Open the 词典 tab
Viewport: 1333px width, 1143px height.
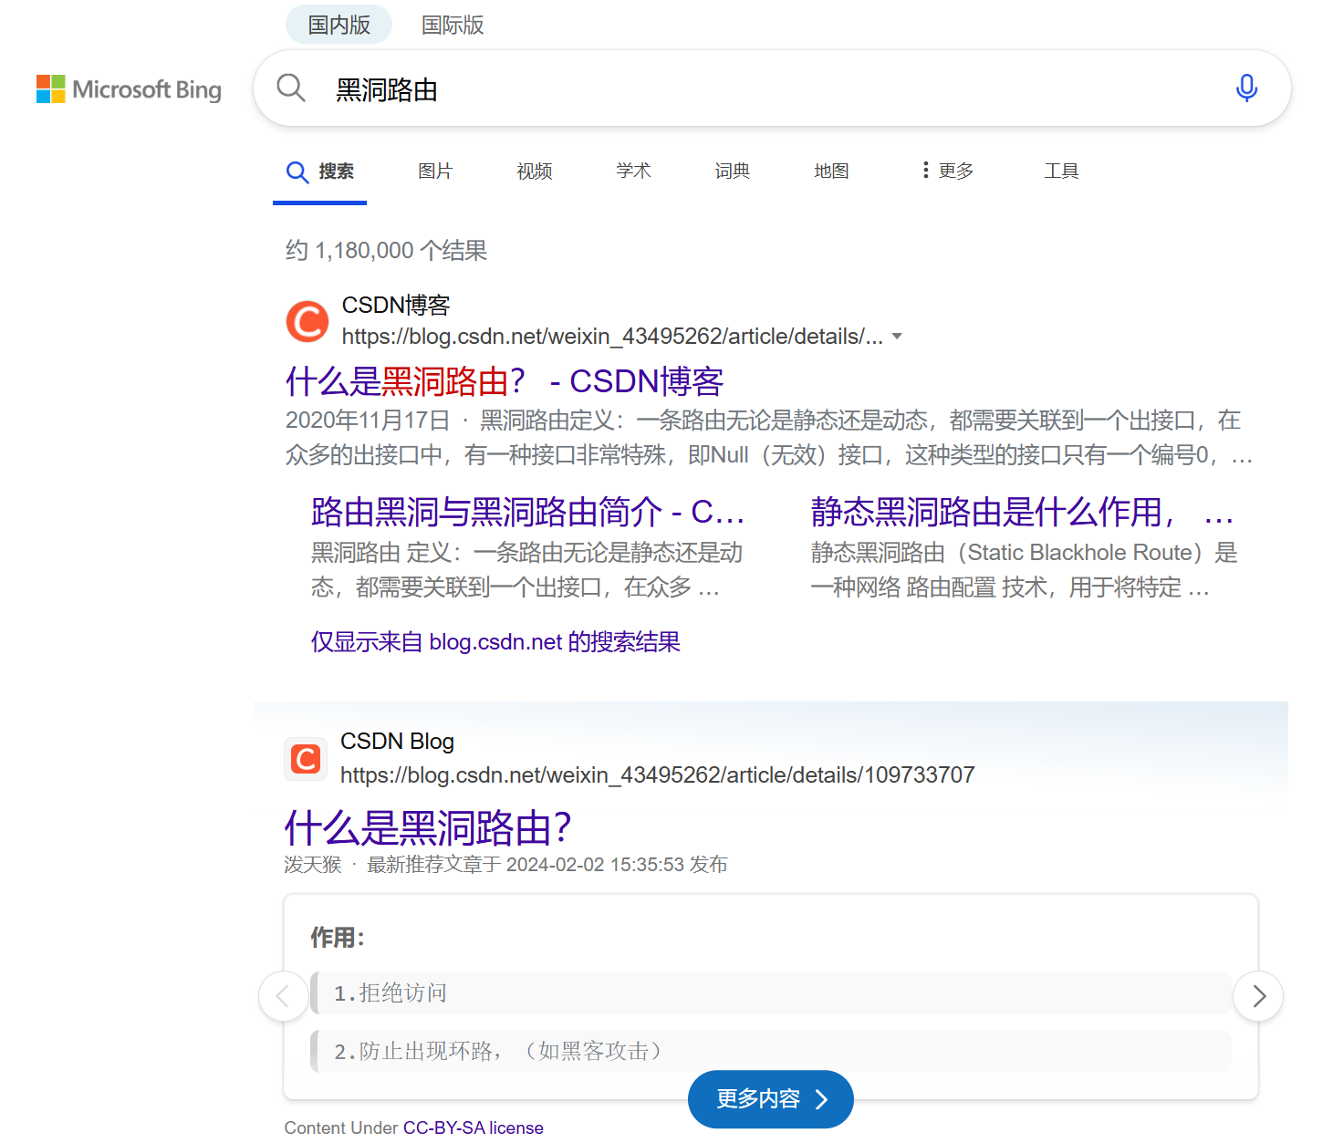[732, 171]
